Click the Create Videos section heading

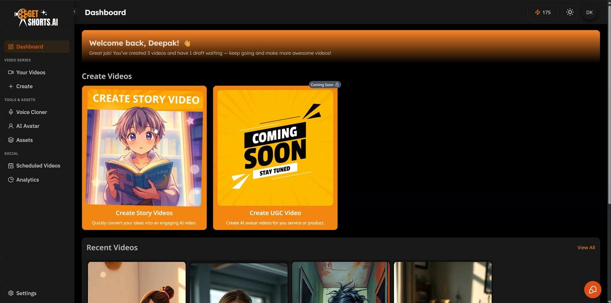107,76
